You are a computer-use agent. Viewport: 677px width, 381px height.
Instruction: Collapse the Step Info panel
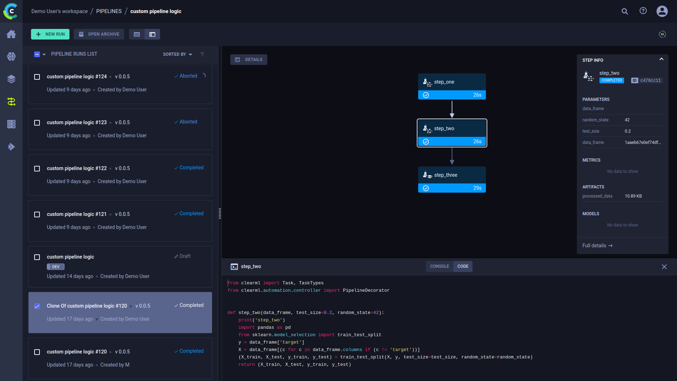pos(661,59)
